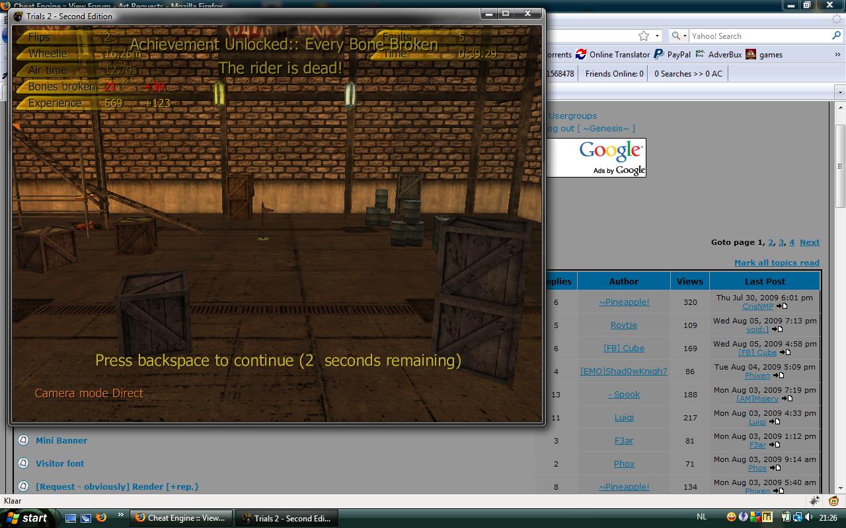Click the Ads by Google banner
The image size is (846, 528).
596,158
